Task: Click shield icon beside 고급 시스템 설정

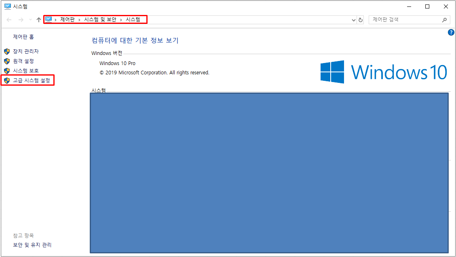Action: coord(7,80)
